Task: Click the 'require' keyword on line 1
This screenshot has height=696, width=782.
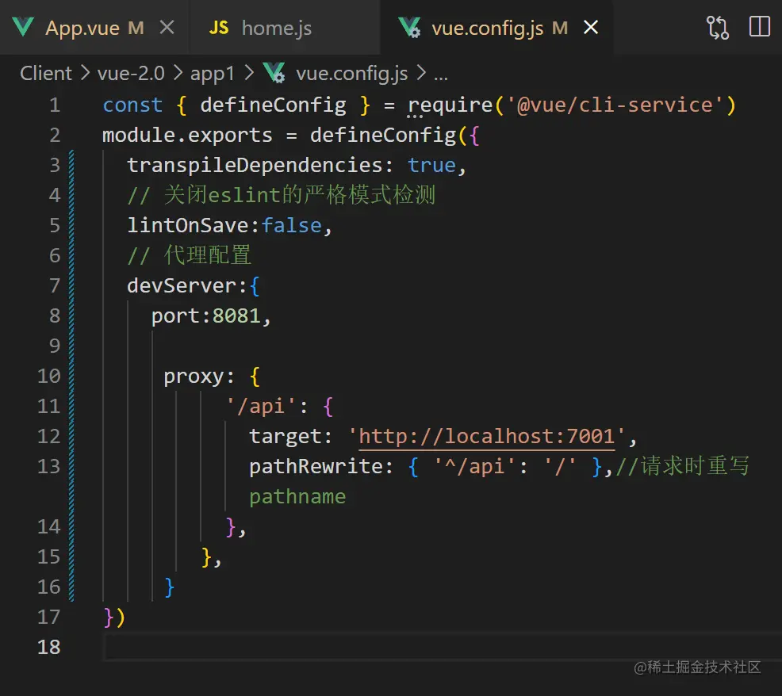Action: (450, 105)
